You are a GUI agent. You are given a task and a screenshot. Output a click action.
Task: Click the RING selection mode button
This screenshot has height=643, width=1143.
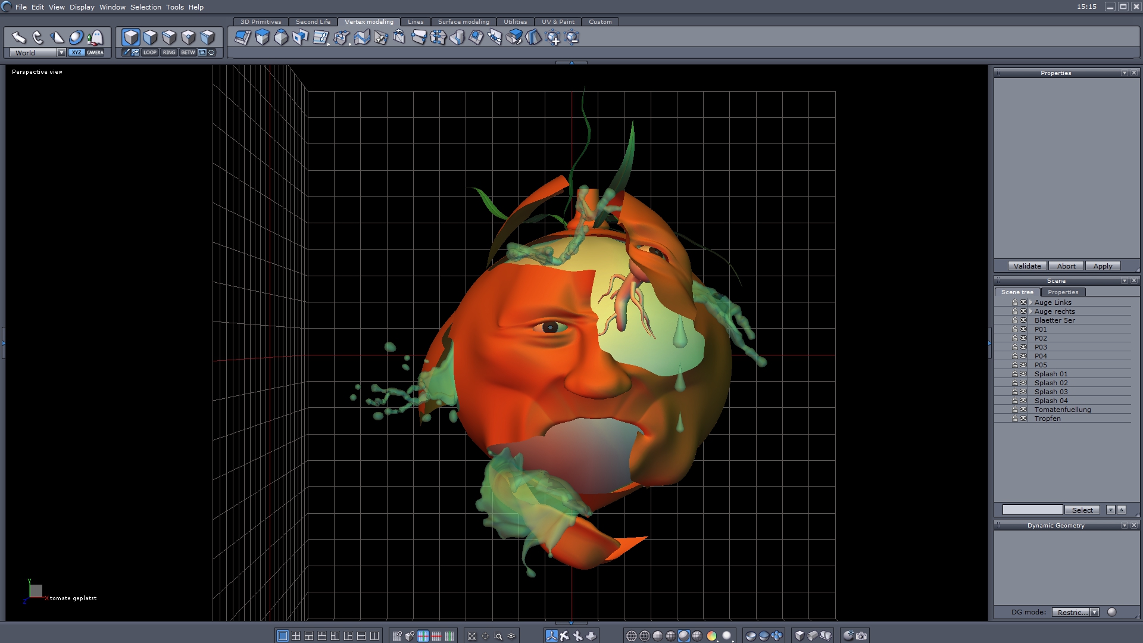coord(169,52)
